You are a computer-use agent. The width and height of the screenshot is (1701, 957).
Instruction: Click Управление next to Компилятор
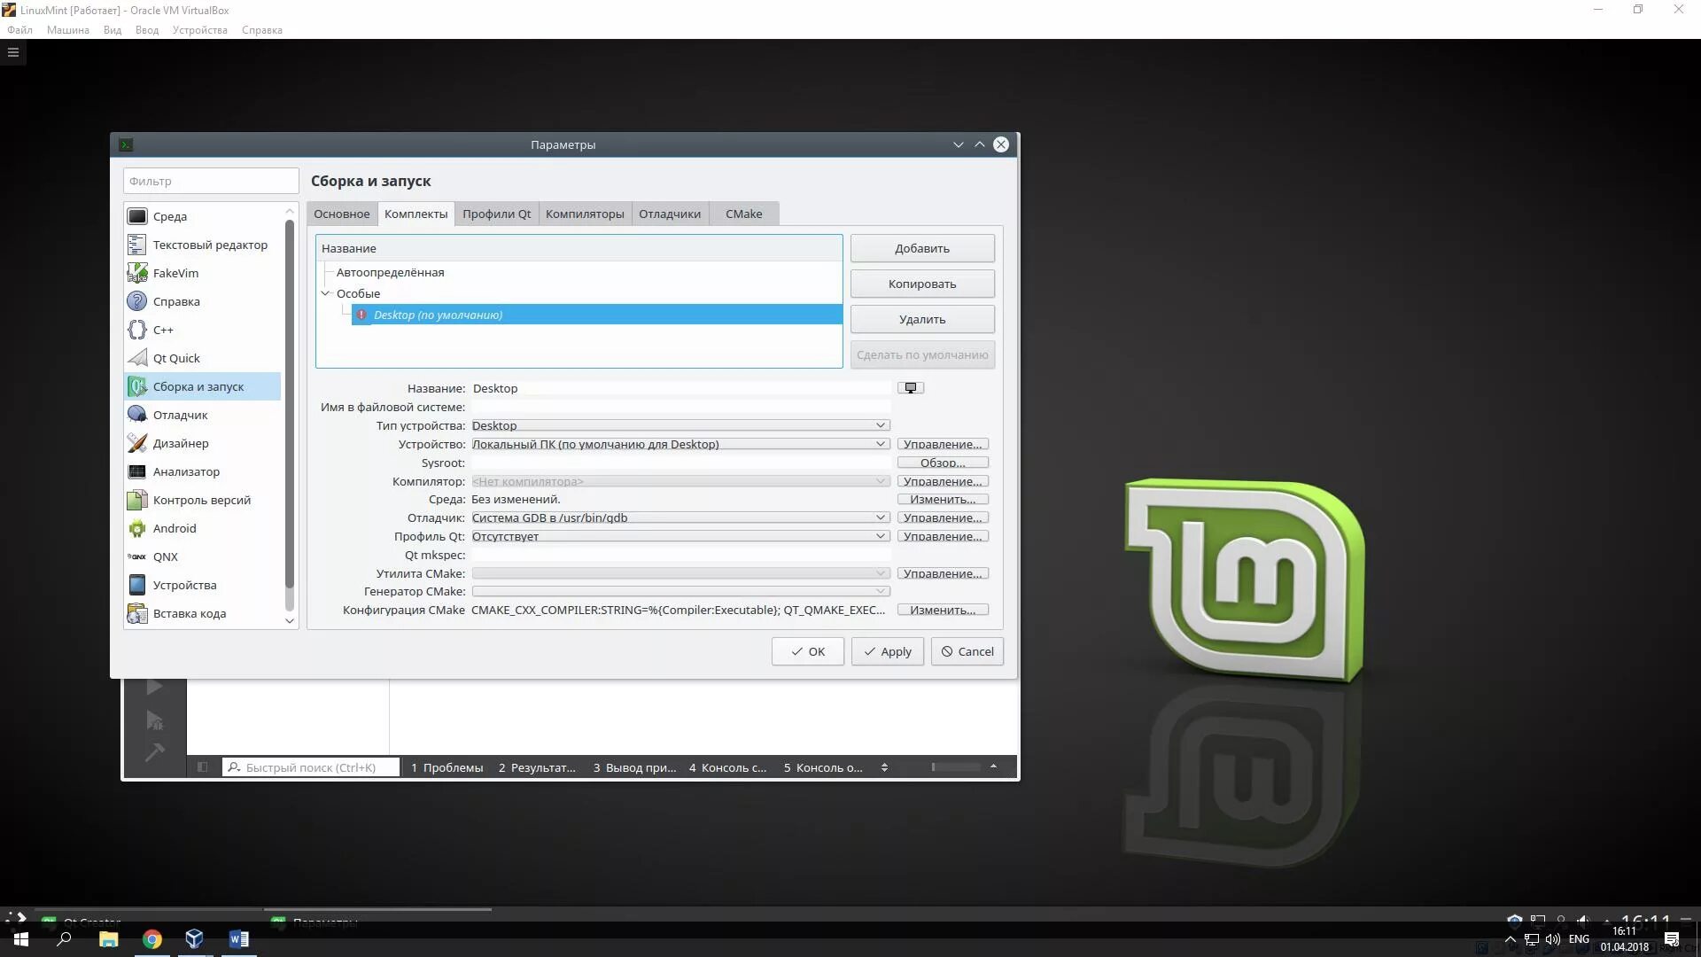[x=943, y=481]
